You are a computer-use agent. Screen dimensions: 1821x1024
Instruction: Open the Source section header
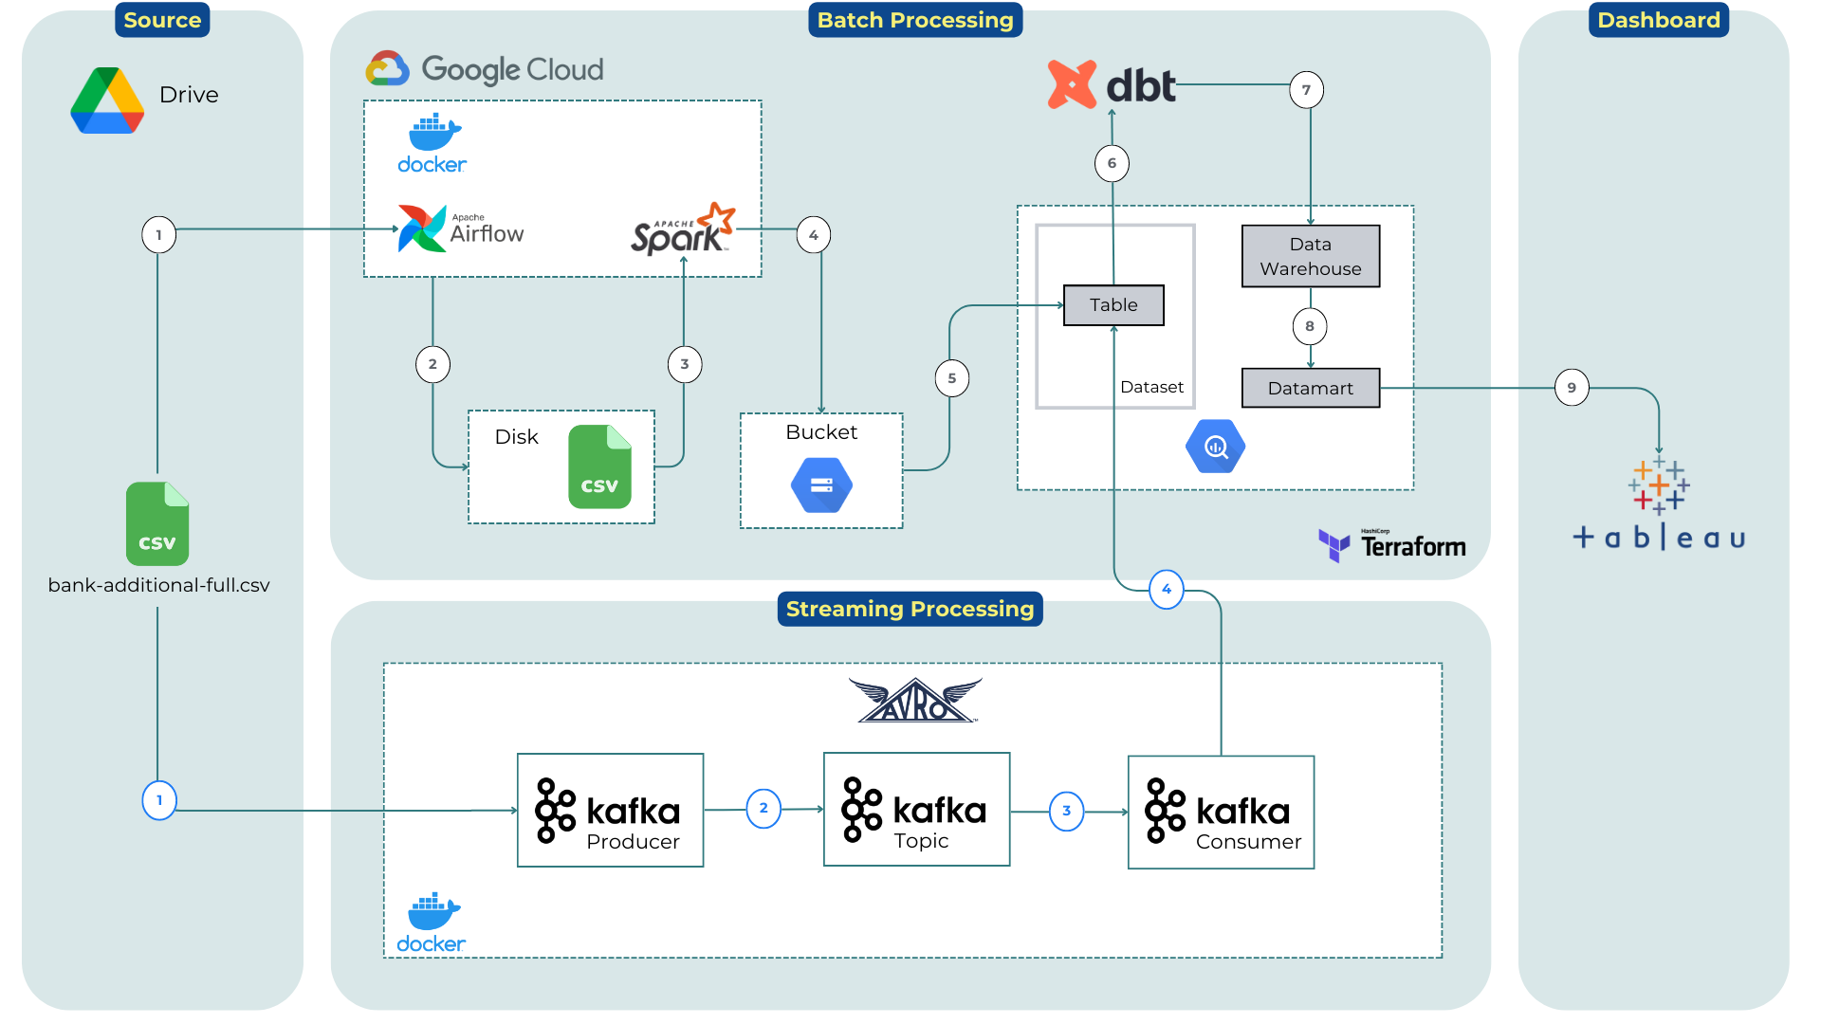pyautogui.click(x=161, y=20)
